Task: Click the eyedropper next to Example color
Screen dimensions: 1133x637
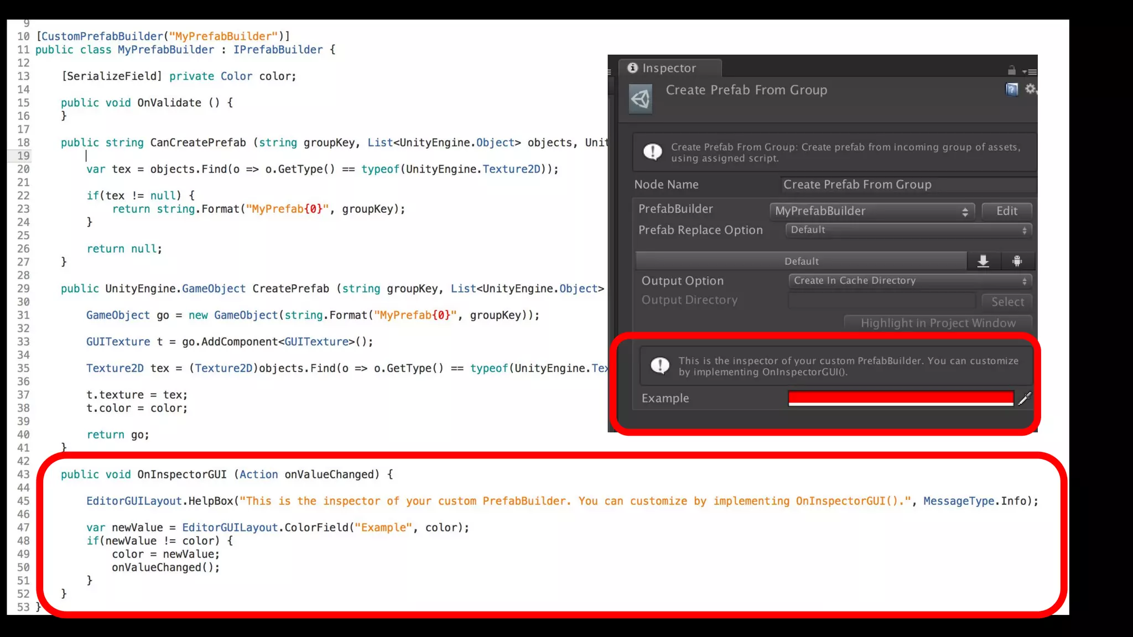Action: (x=1025, y=398)
